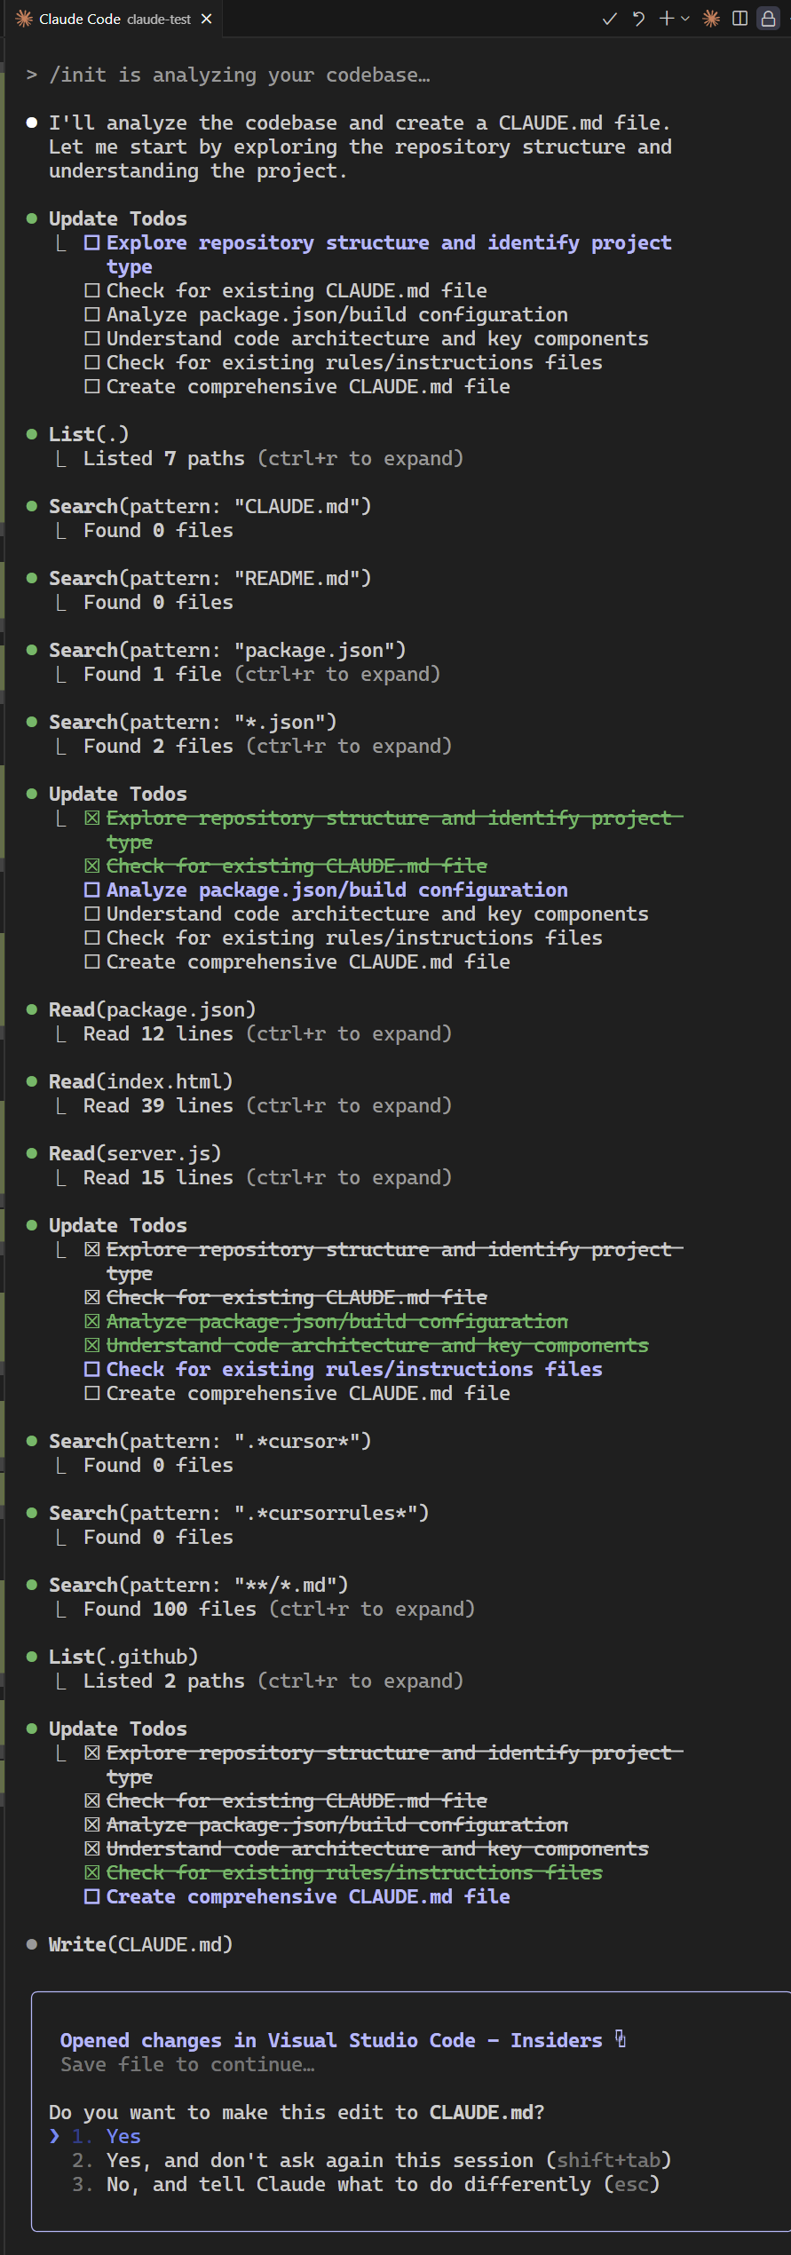
Task: Click the 'Read(index.html)' tool call line
Action: point(141,1081)
